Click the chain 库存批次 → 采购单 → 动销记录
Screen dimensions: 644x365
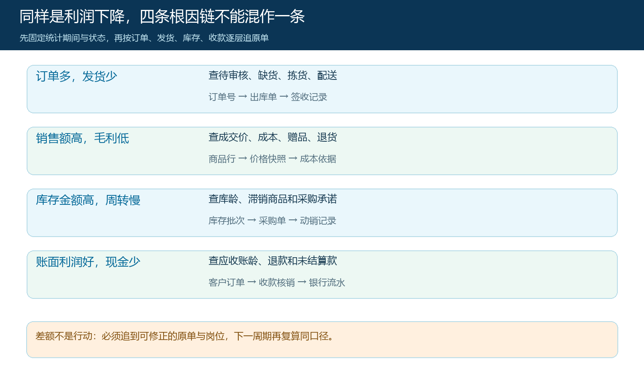tap(272, 221)
